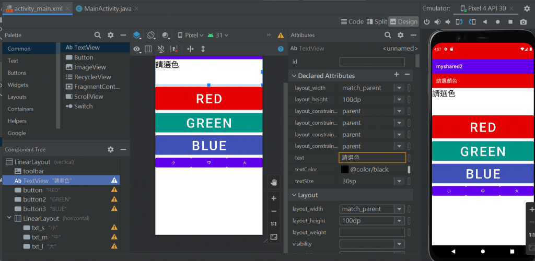Click the RED button in the emulator
This screenshot has height=261, width=535.
[482, 127]
